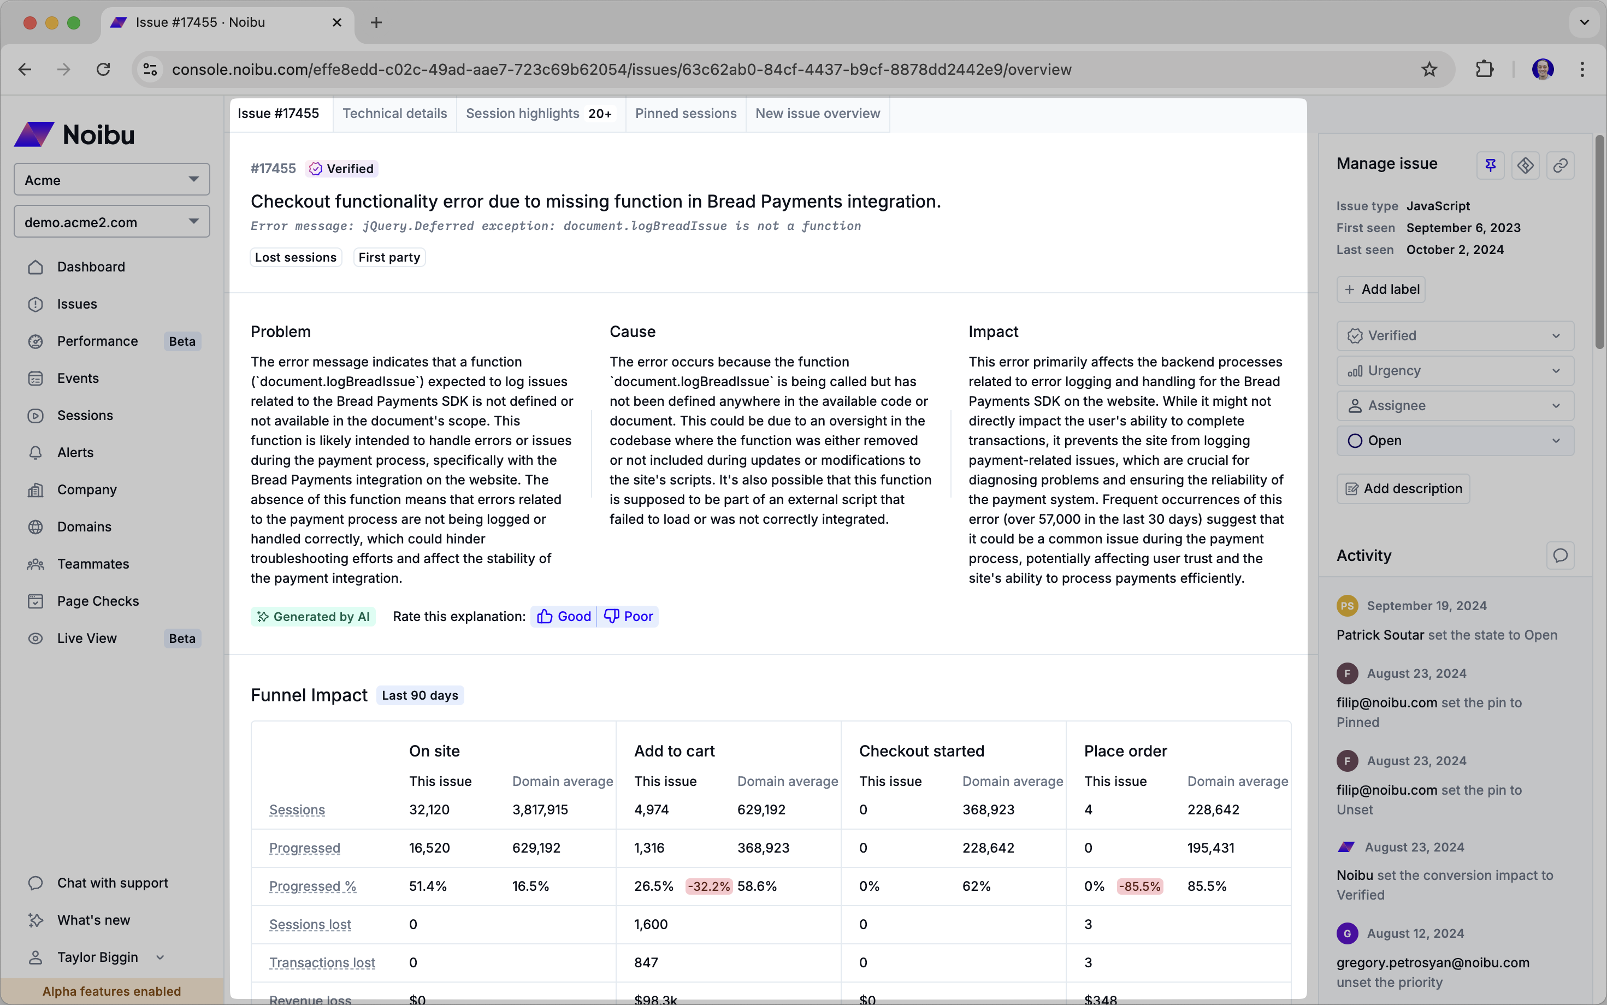Open the Acme organization dropdown
This screenshot has height=1005, width=1607.
(111, 180)
